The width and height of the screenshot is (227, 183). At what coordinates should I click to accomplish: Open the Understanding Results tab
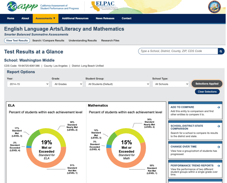click(83, 41)
